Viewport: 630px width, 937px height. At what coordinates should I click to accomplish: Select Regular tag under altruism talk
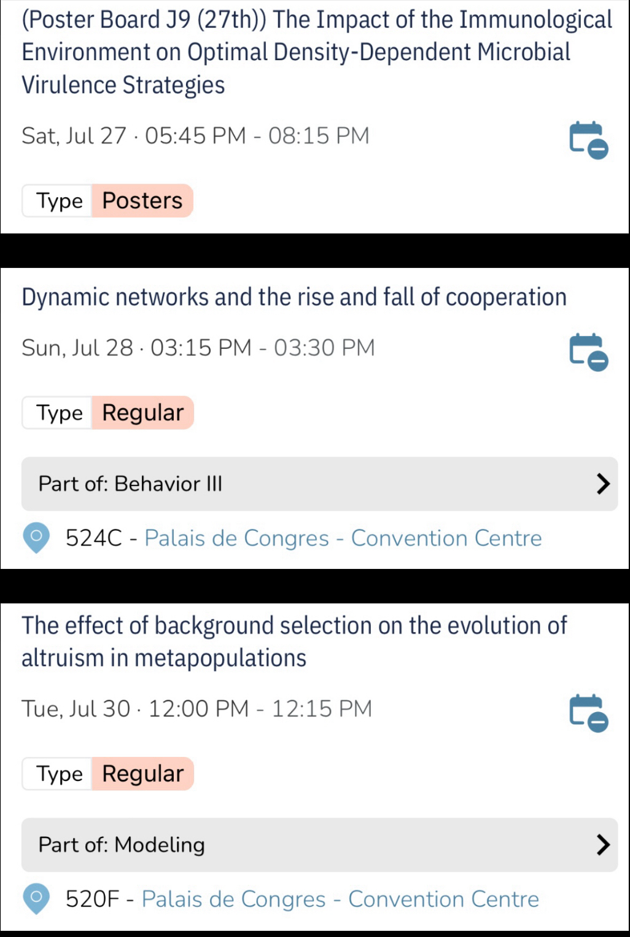pyautogui.click(x=142, y=774)
